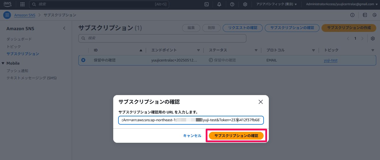Click the yuujicentralac endpoint cell
The image size is (380, 160).
click(174, 60)
